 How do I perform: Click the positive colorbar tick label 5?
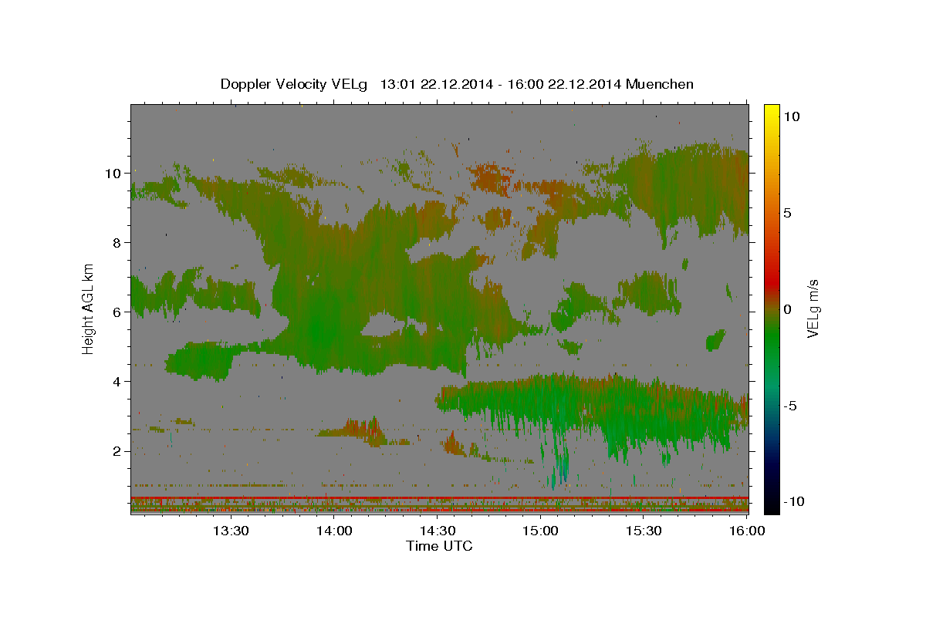pos(787,213)
